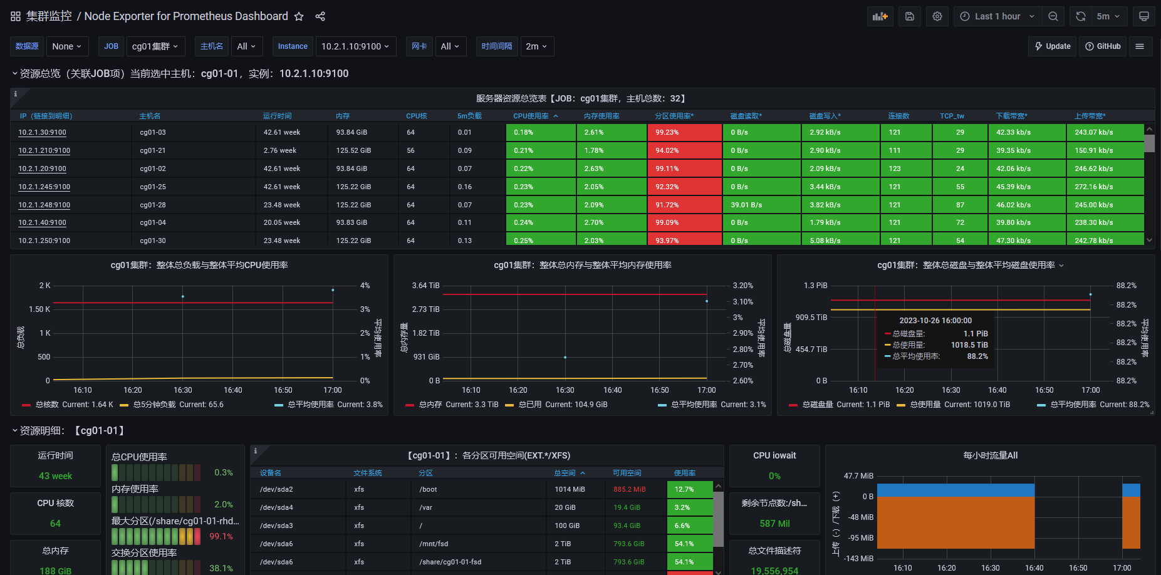
Task: Open the 10.2.1.20:9100 detail link
Action: tap(42, 168)
